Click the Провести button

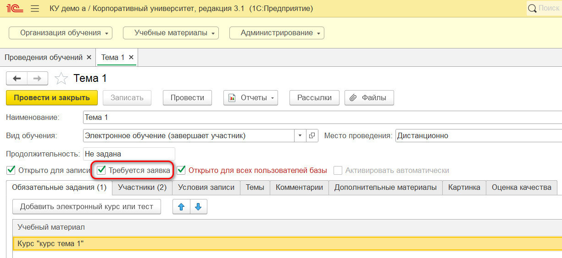pyautogui.click(x=187, y=97)
